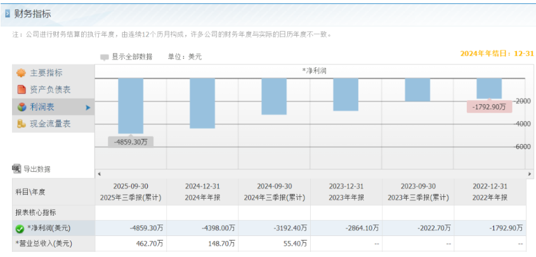Expand the 利润表 blue arrow
The width and height of the screenshot is (536, 257).
tap(88, 108)
